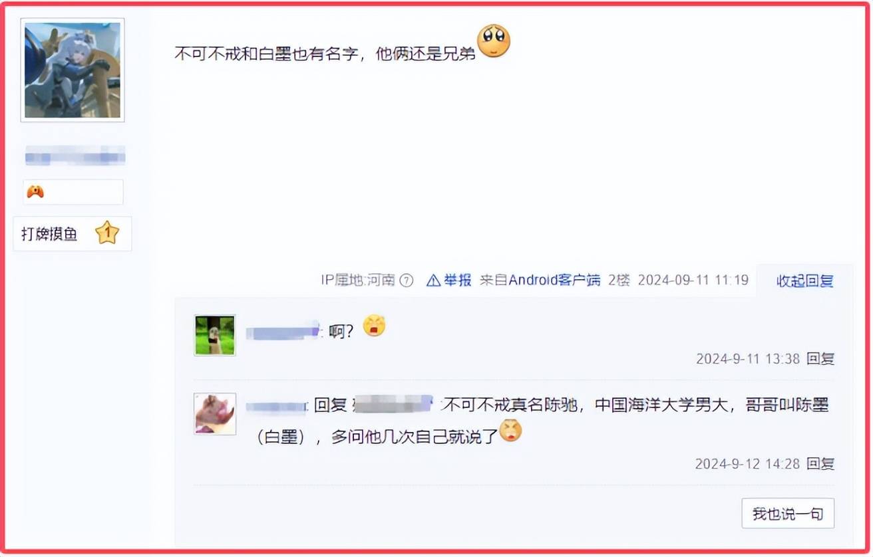The height and width of the screenshot is (557, 873).
Task: Collapse replies with 收起回复
Action: tap(805, 280)
